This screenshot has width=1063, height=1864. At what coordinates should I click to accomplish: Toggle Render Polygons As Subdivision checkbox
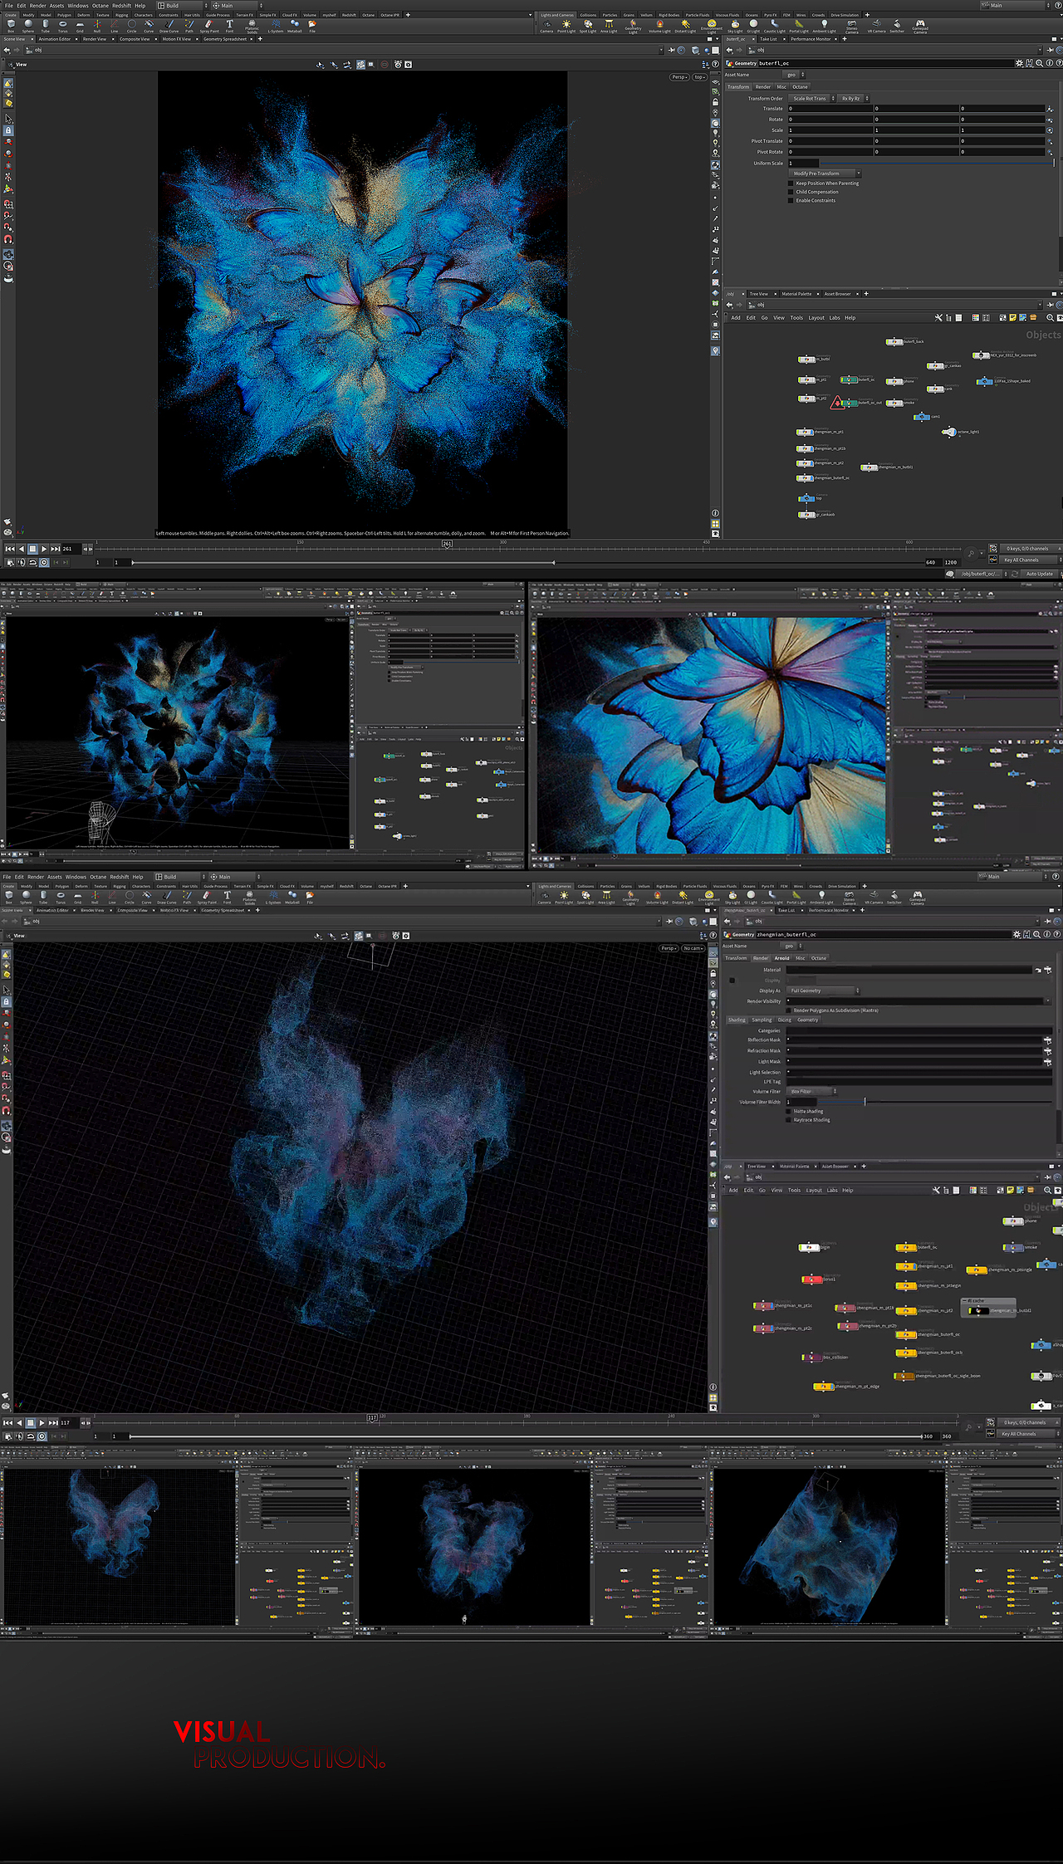click(x=788, y=1010)
